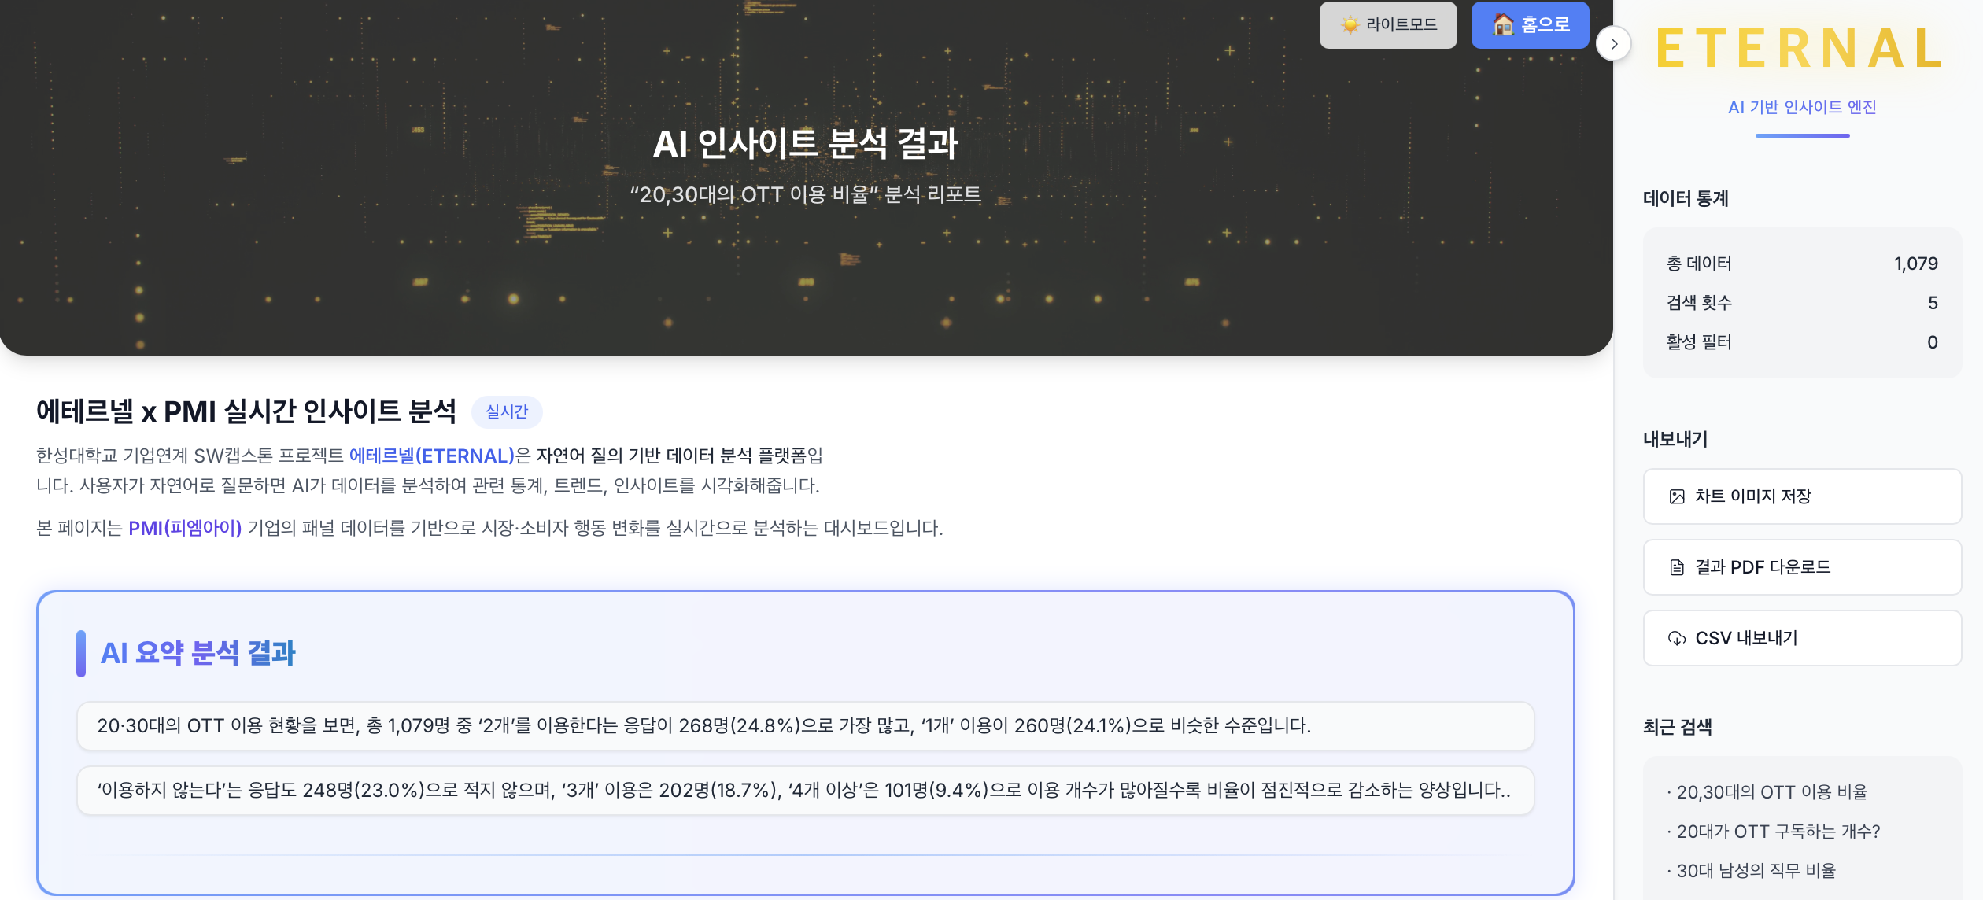Click the second summary card mentioning 248명(23.0%)

click(x=806, y=790)
